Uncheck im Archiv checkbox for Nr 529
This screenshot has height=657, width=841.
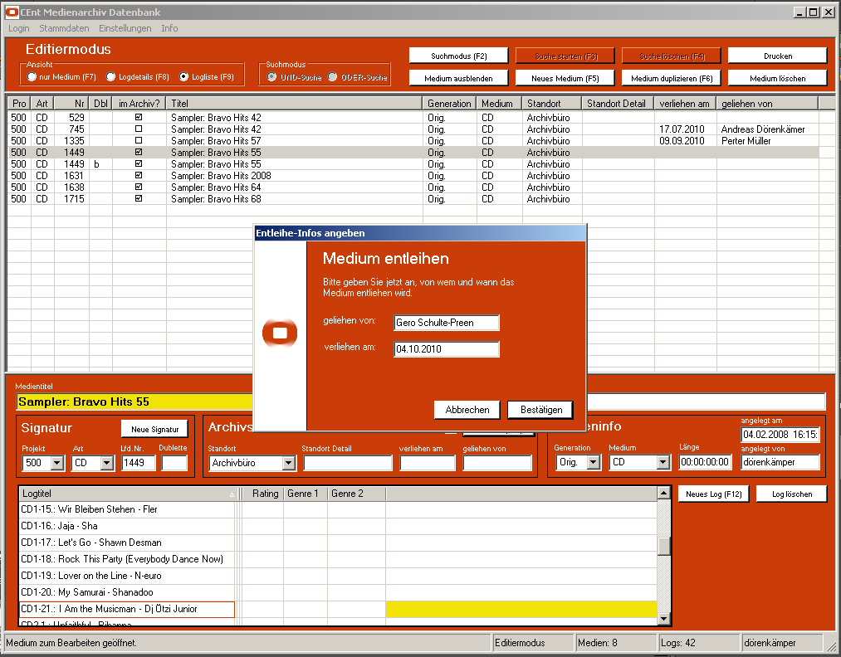click(x=139, y=118)
